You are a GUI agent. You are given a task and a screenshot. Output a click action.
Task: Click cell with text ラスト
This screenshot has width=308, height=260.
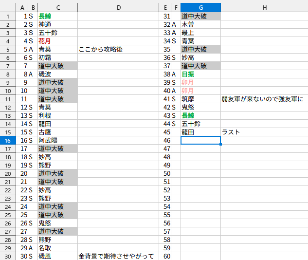coord(264,132)
